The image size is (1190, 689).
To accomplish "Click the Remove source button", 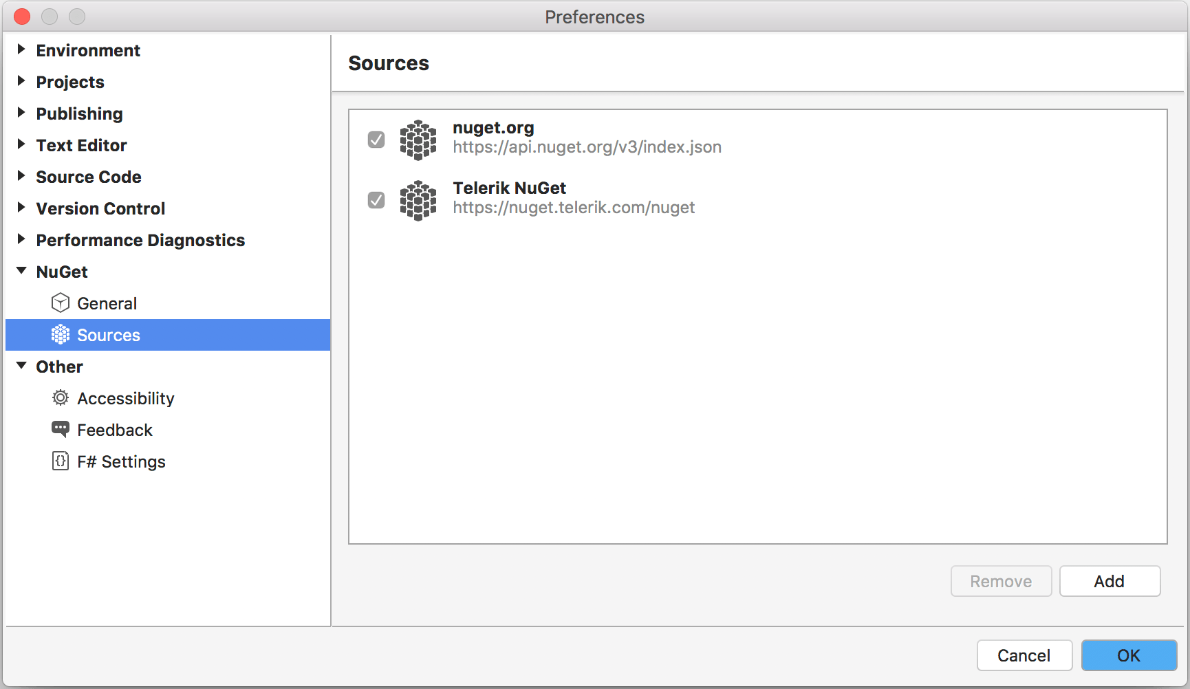I will click(1001, 581).
